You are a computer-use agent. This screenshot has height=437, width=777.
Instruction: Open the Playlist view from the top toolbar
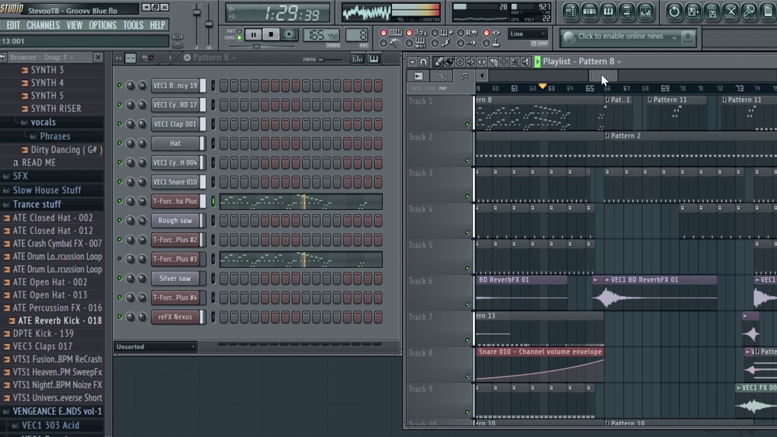coord(571,11)
